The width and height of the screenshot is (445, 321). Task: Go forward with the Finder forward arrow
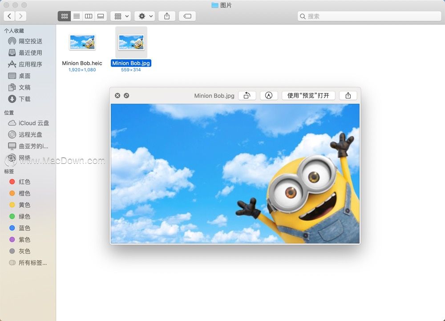pos(21,16)
